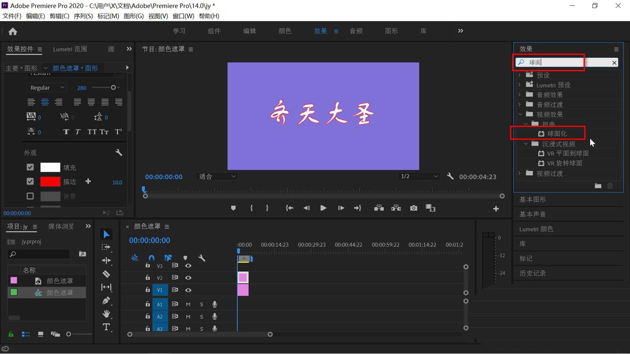Click the Export Frame camera icon

pyautogui.click(x=414, y=208)
